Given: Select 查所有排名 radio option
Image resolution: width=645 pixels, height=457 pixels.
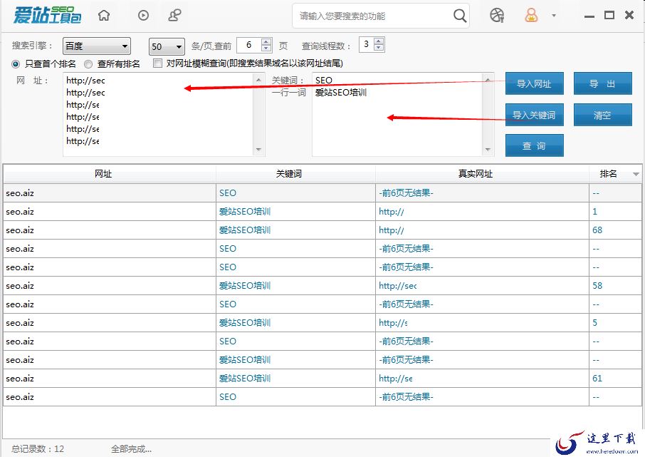Looking at the screenshot, I should [x=88, y=64].
